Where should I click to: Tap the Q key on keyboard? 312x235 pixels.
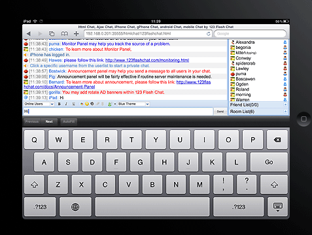tap(35, 140)
